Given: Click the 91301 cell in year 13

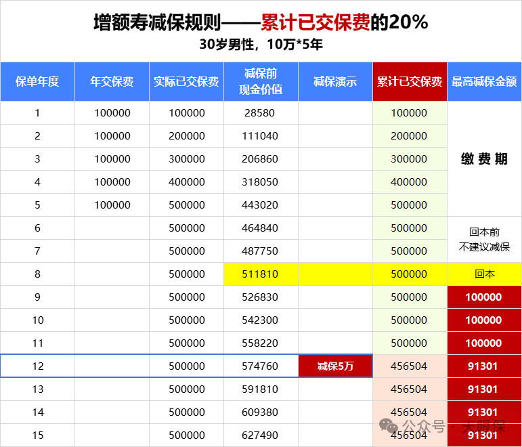Looking at the screenshot, I should [484, 389].
